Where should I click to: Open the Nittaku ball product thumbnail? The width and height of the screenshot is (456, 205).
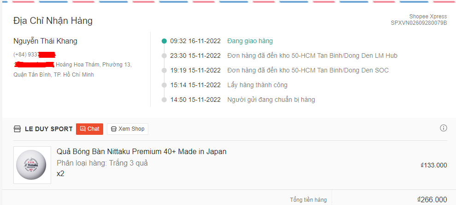[32, 165]
